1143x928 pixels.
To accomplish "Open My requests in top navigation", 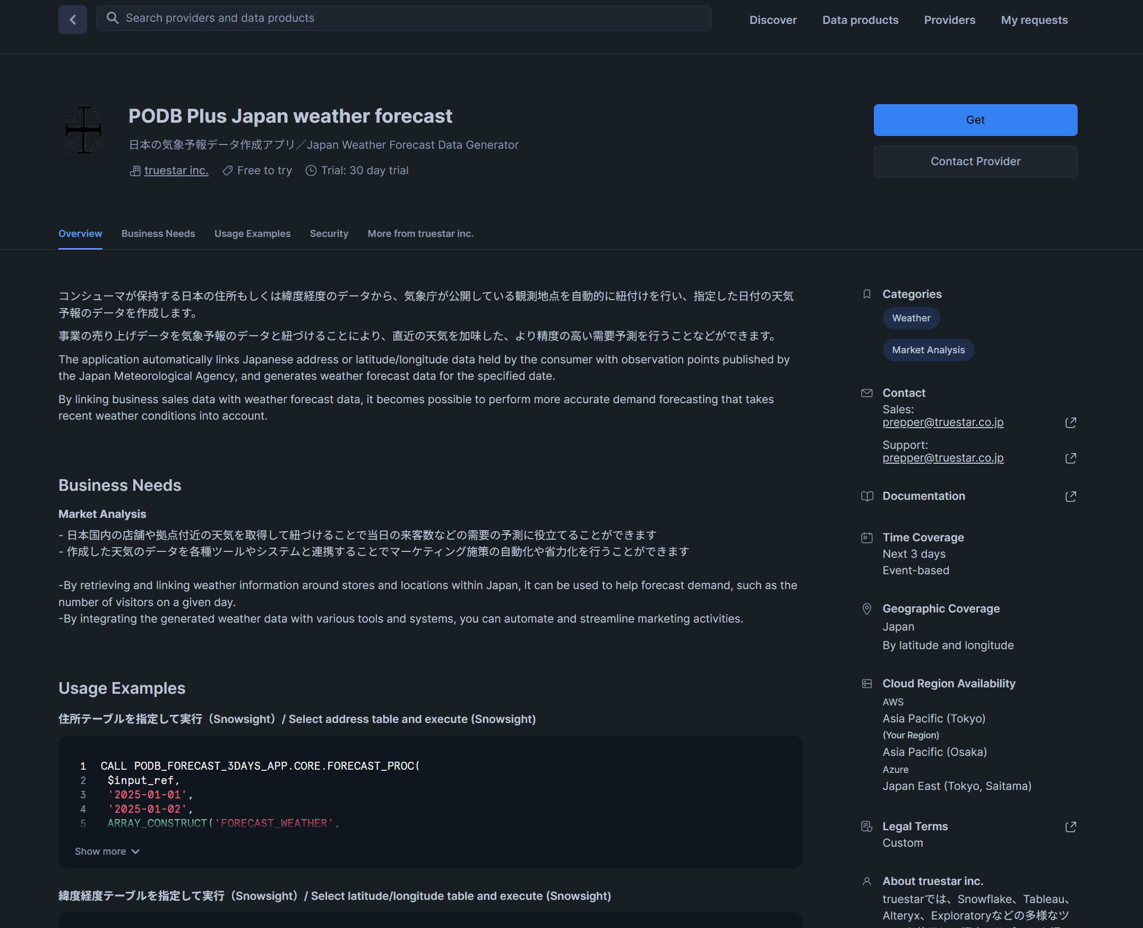I will click(1034, 20).
